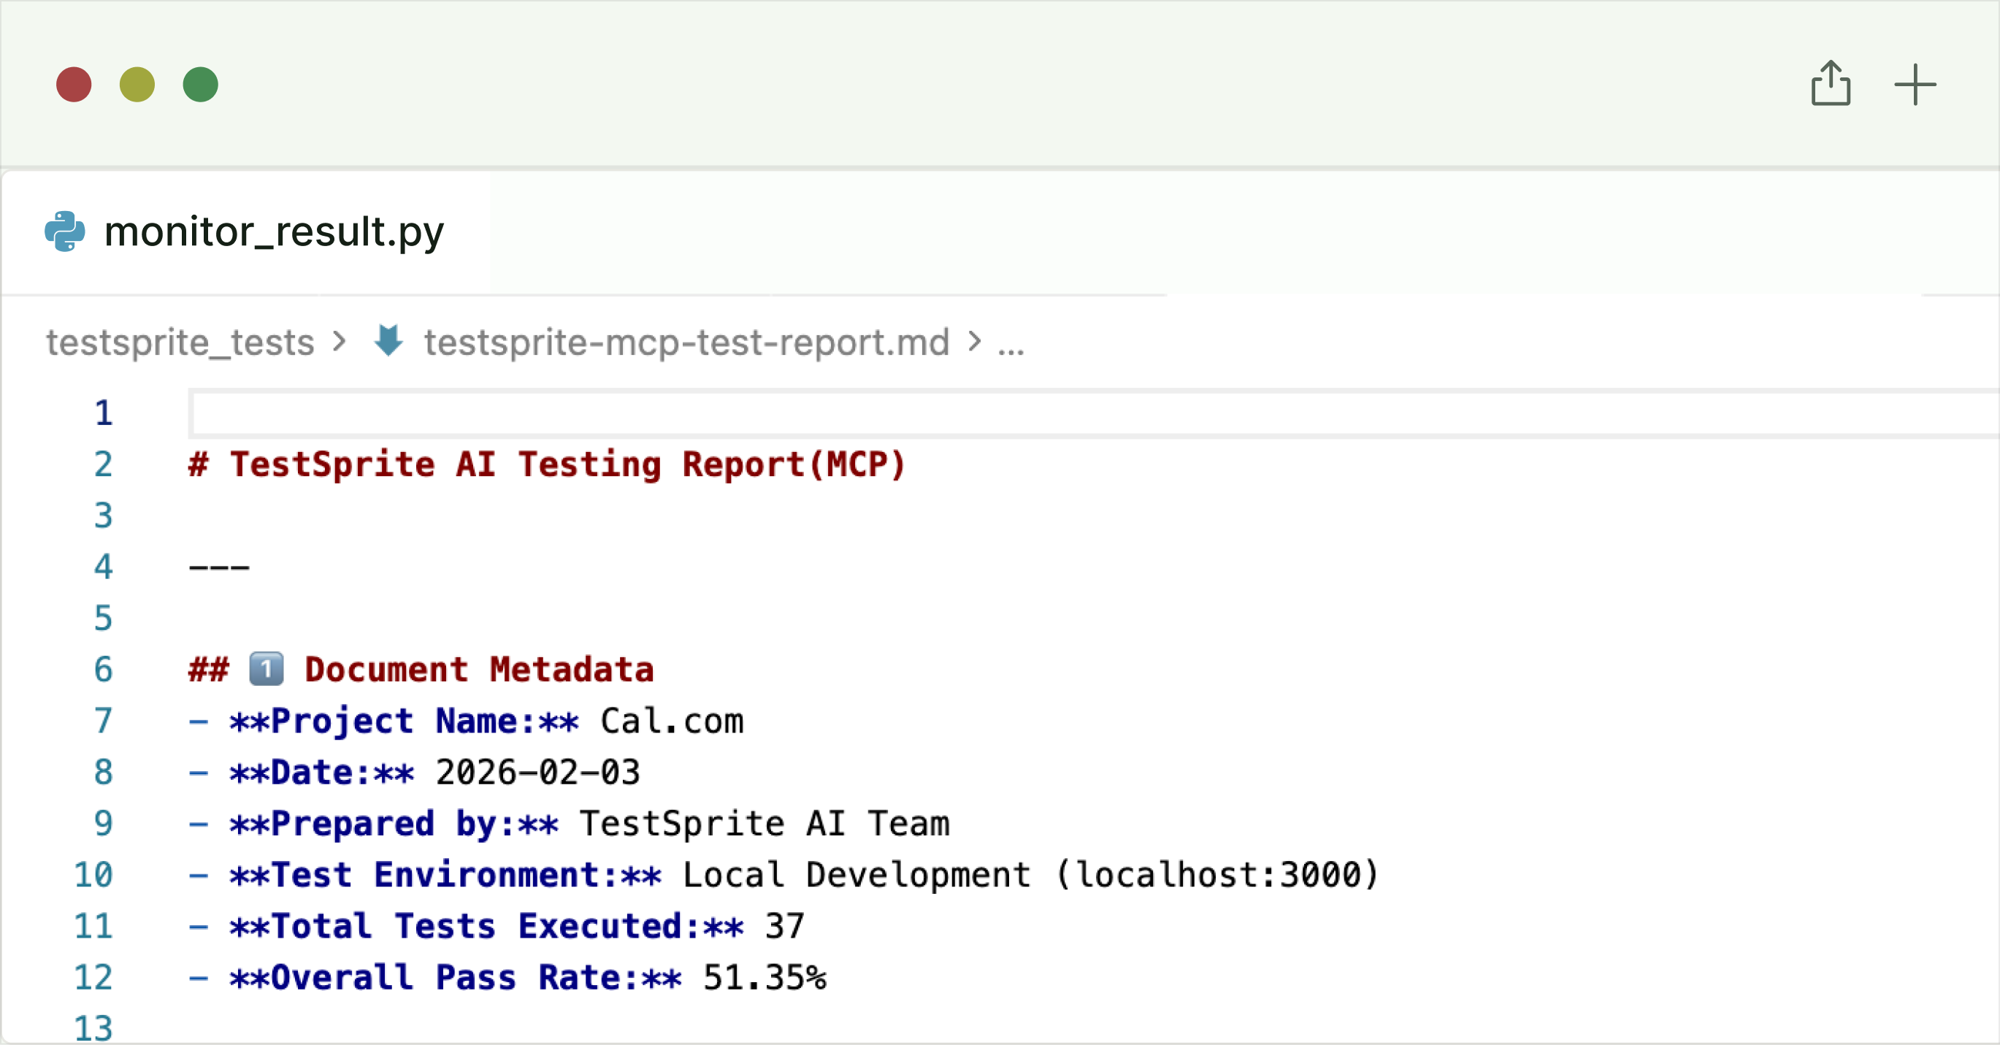2000x1045 pixels.
Task: Click line number 10 in the gutter
Action: pyautogui.click(x=93, y=875)
